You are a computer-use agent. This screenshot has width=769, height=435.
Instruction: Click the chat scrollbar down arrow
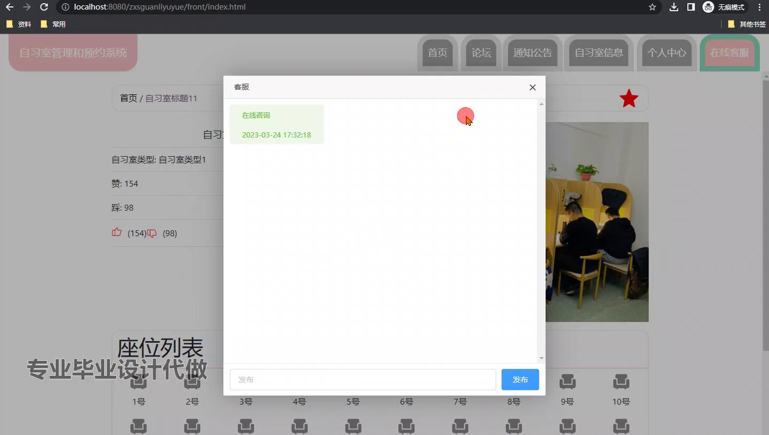pos(542,358)
